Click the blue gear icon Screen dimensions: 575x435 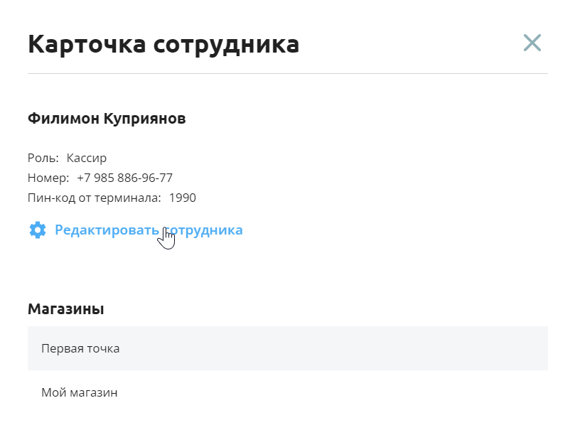pos(38,230)
